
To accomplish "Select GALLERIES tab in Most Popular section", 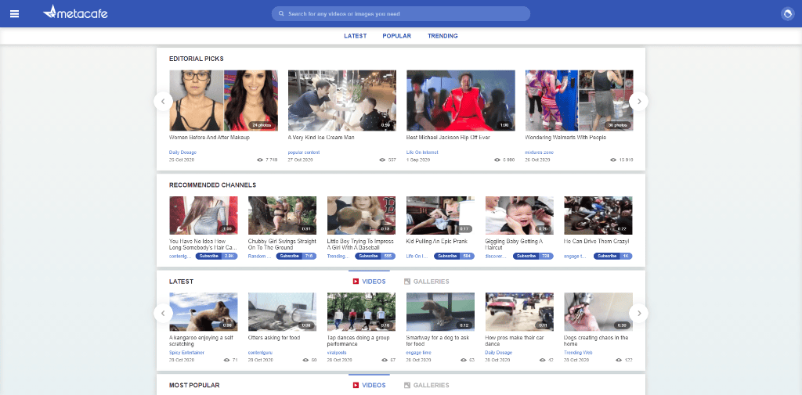I will (427, 386).
